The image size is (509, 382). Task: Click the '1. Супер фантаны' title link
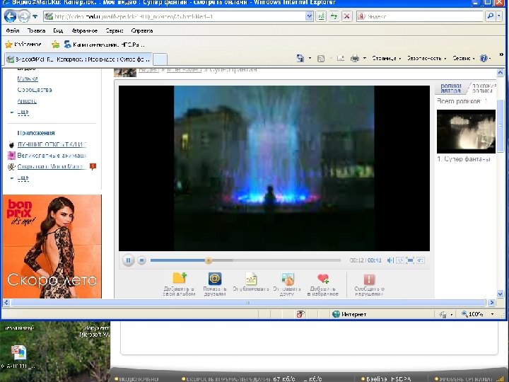point(463,159)
